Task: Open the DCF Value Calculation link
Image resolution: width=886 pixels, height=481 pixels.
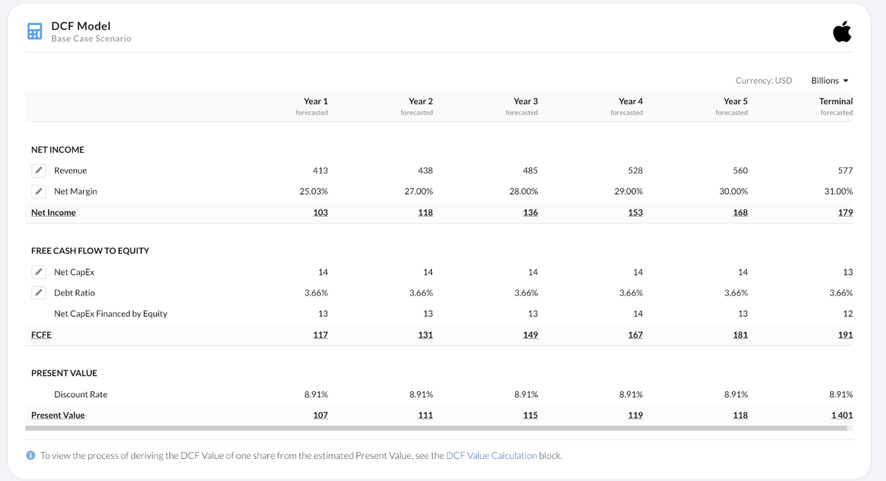Action: 491,455
